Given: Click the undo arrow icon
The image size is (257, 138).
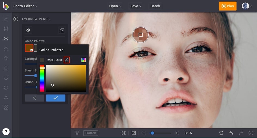Looking at the screenshot, I should pyautogui.click(x=231, y=133).
